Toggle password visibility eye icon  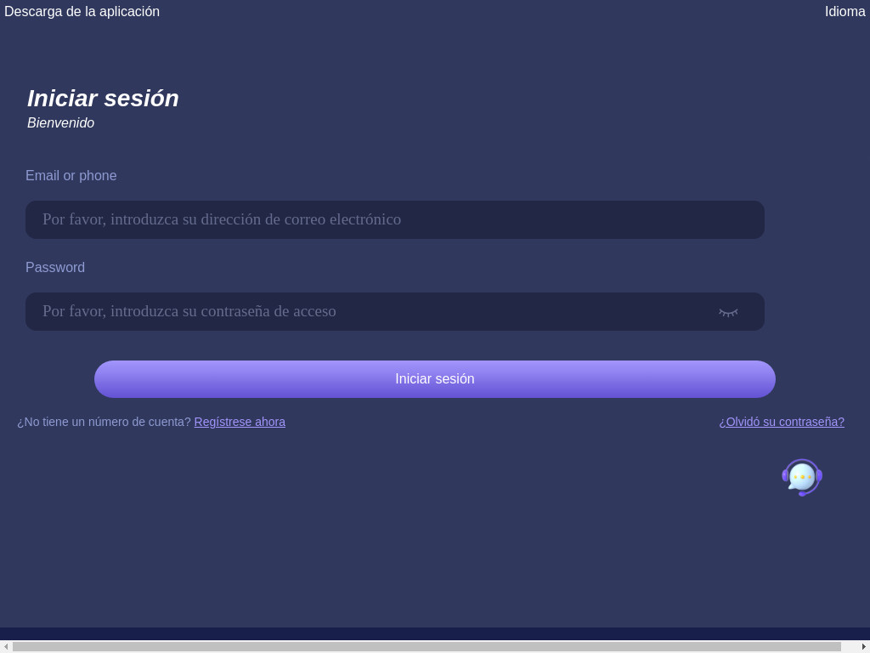(728, 312)
